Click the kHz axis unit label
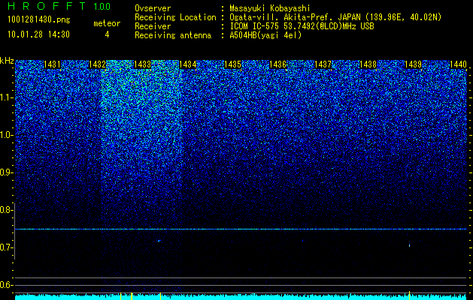The image size is (473, 300). click(7, 61)
